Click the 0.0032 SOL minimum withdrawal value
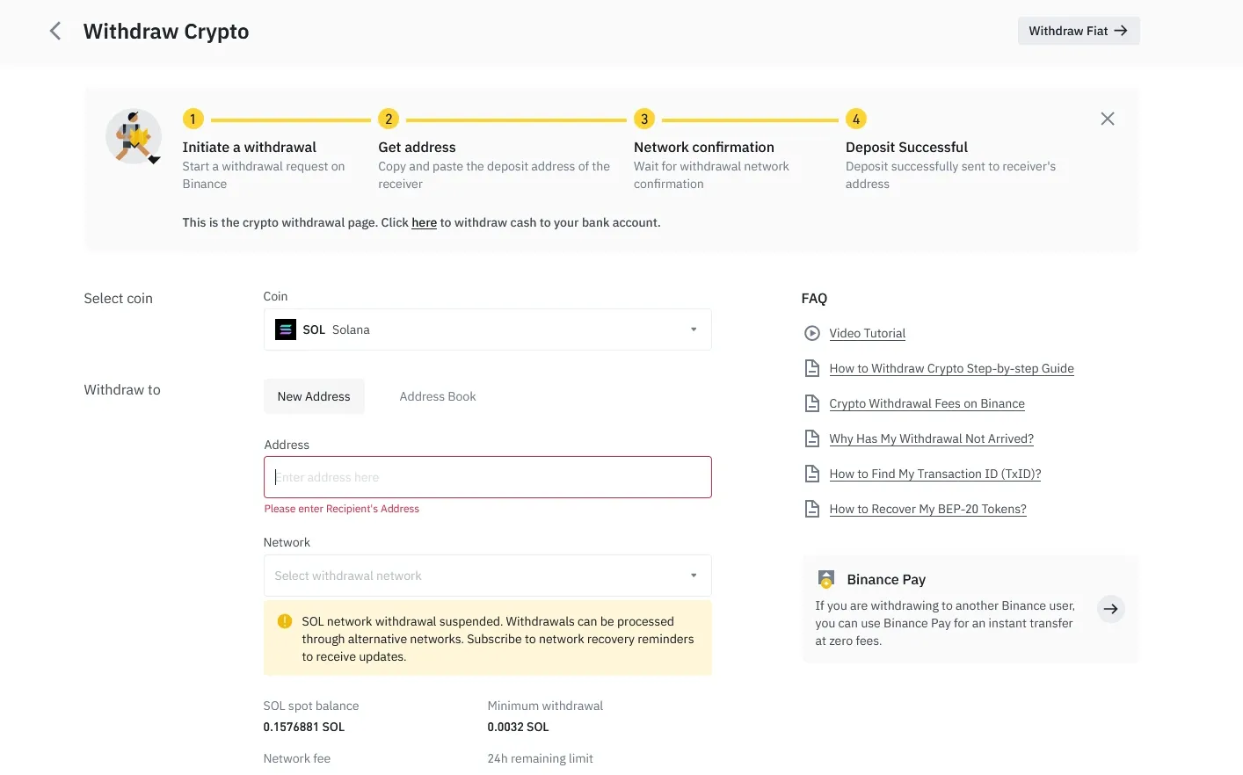This screenshot has height=775, width=1243. [518, 727]
